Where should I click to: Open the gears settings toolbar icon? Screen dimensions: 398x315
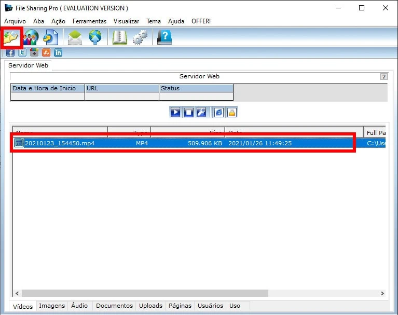pos(140,37)
